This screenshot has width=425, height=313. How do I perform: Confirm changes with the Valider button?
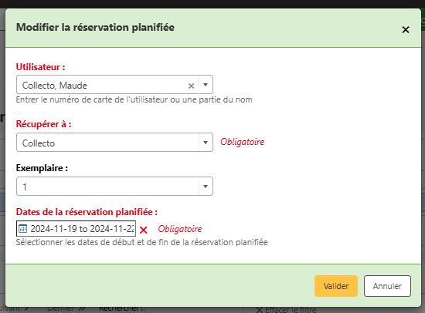336,286
